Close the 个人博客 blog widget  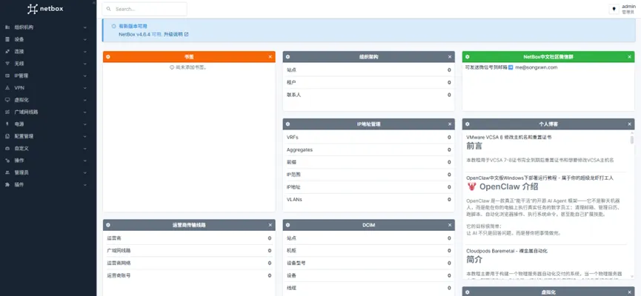click(630, 124)
